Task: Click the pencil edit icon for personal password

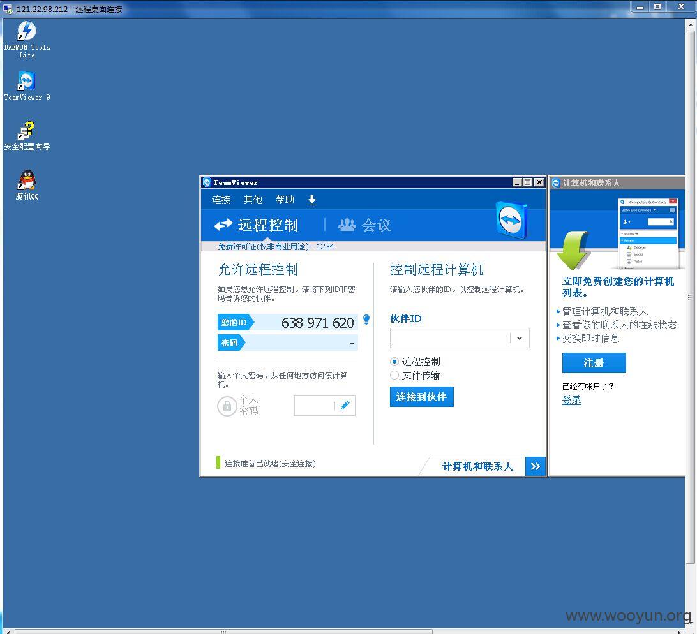Action: pyautogui.click(x=345, y=405)
